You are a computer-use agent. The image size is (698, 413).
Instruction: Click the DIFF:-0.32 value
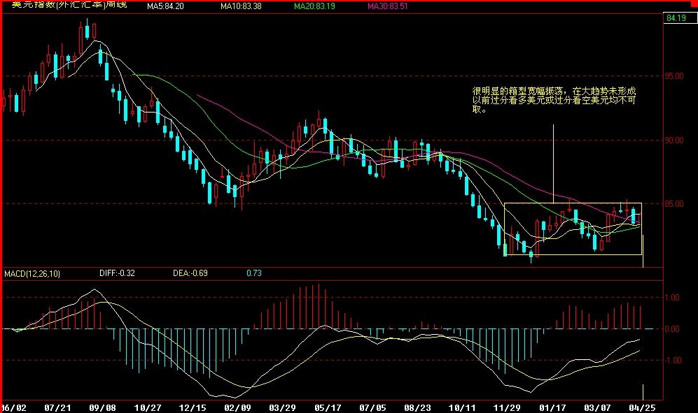tap(117, 273)
